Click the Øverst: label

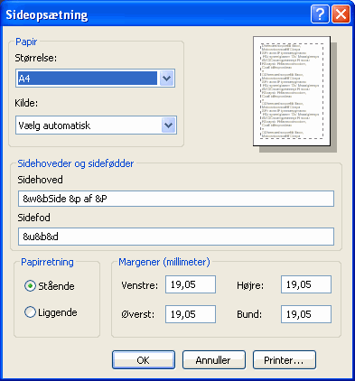pos(138,314)
